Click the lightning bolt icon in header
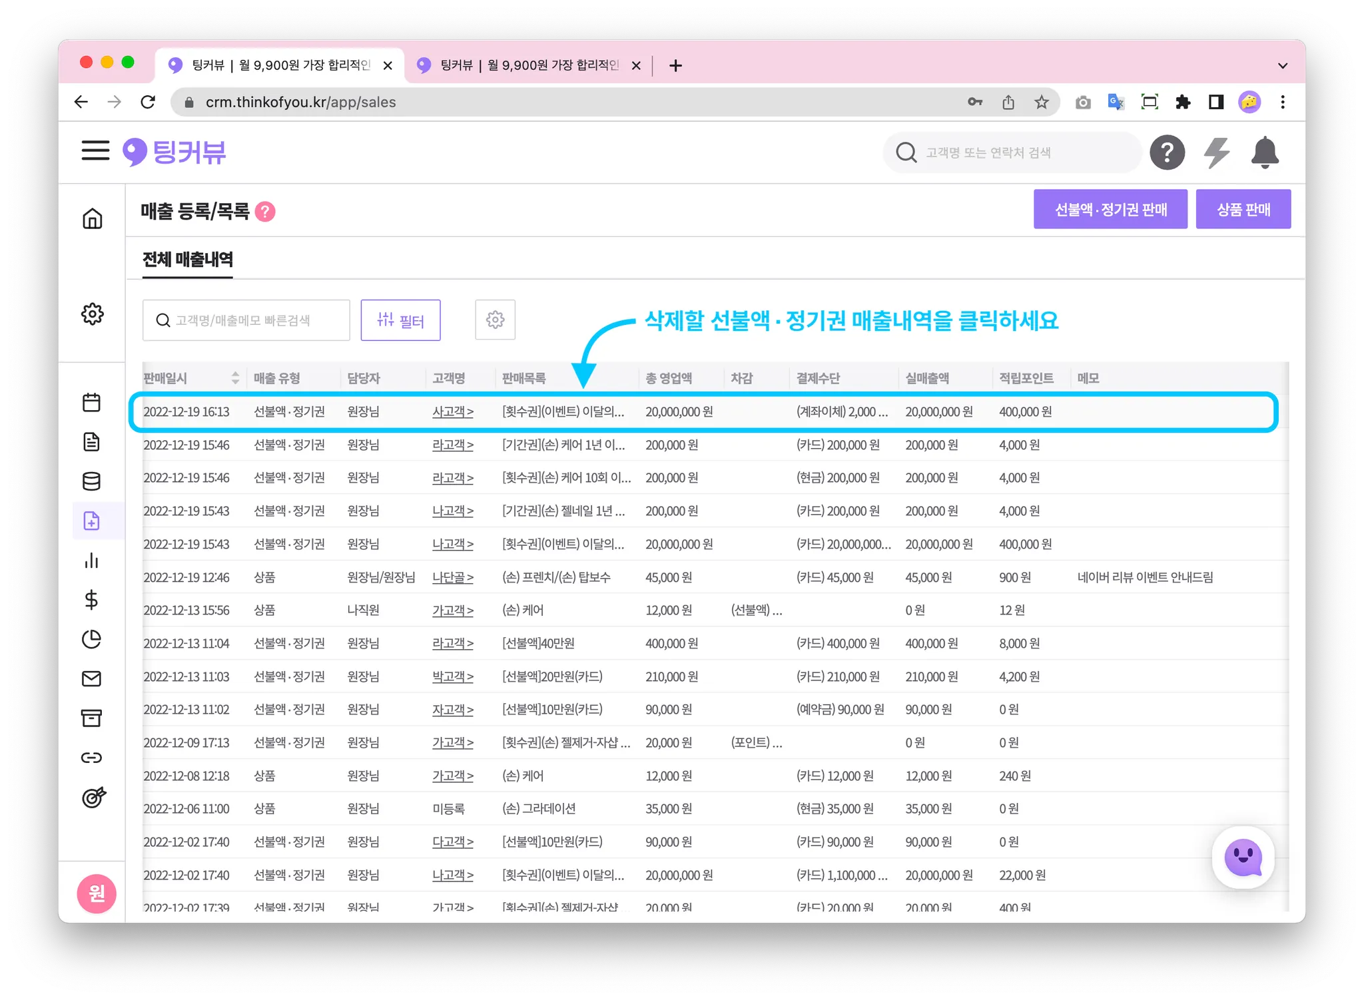The image size is (1364, 1000). (1216, 152)
